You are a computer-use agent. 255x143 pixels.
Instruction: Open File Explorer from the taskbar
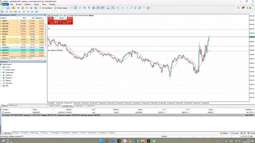pos(143,141)
